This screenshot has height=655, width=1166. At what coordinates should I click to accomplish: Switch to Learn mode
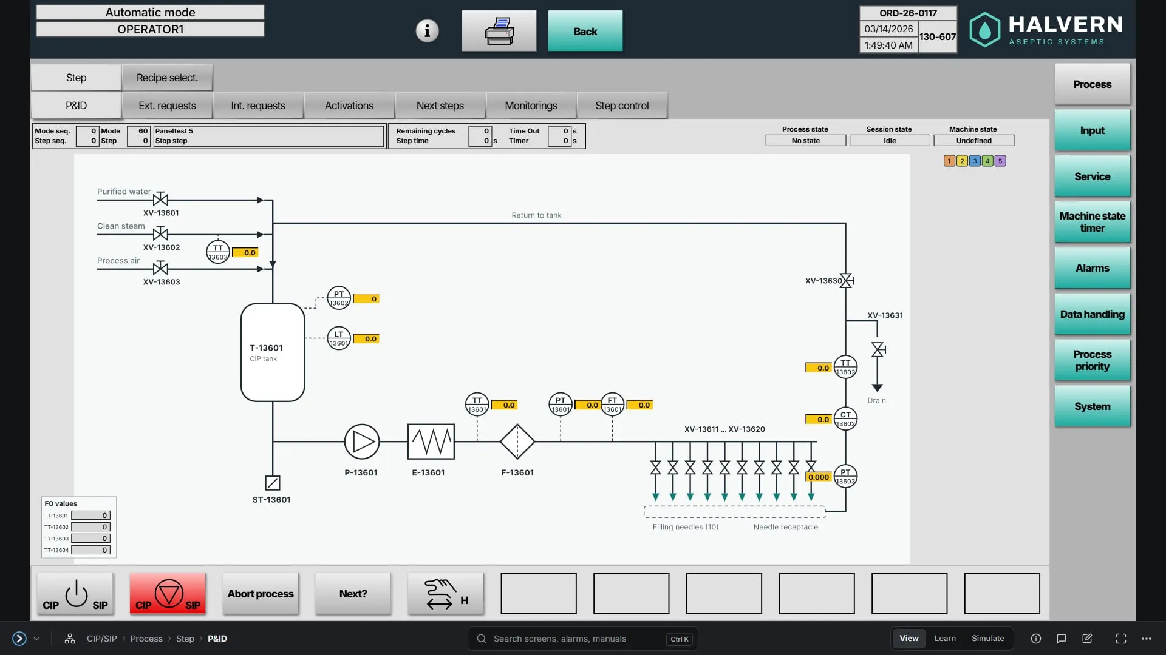click(x=945, y=639)
